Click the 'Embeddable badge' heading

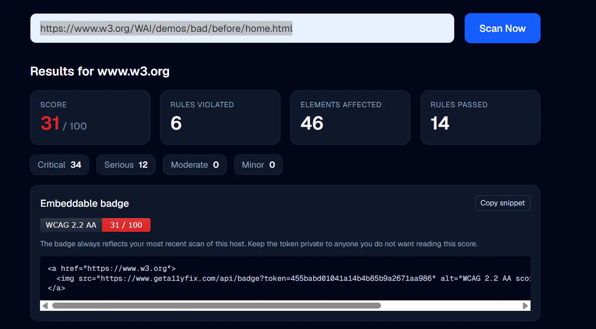85,204
